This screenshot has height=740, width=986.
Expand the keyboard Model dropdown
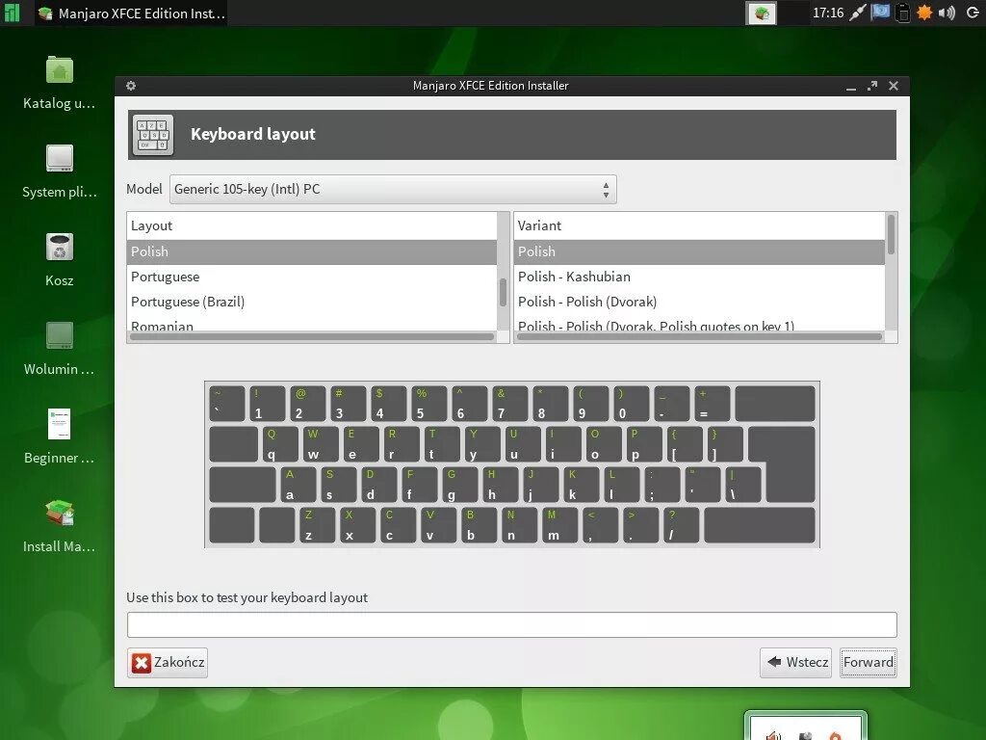tap(393, 190)
